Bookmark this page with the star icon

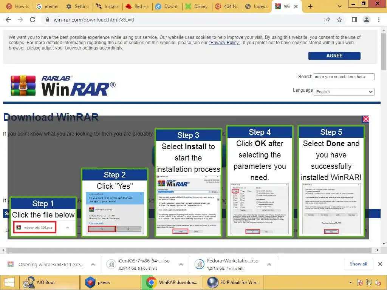(x=339, y=20)
